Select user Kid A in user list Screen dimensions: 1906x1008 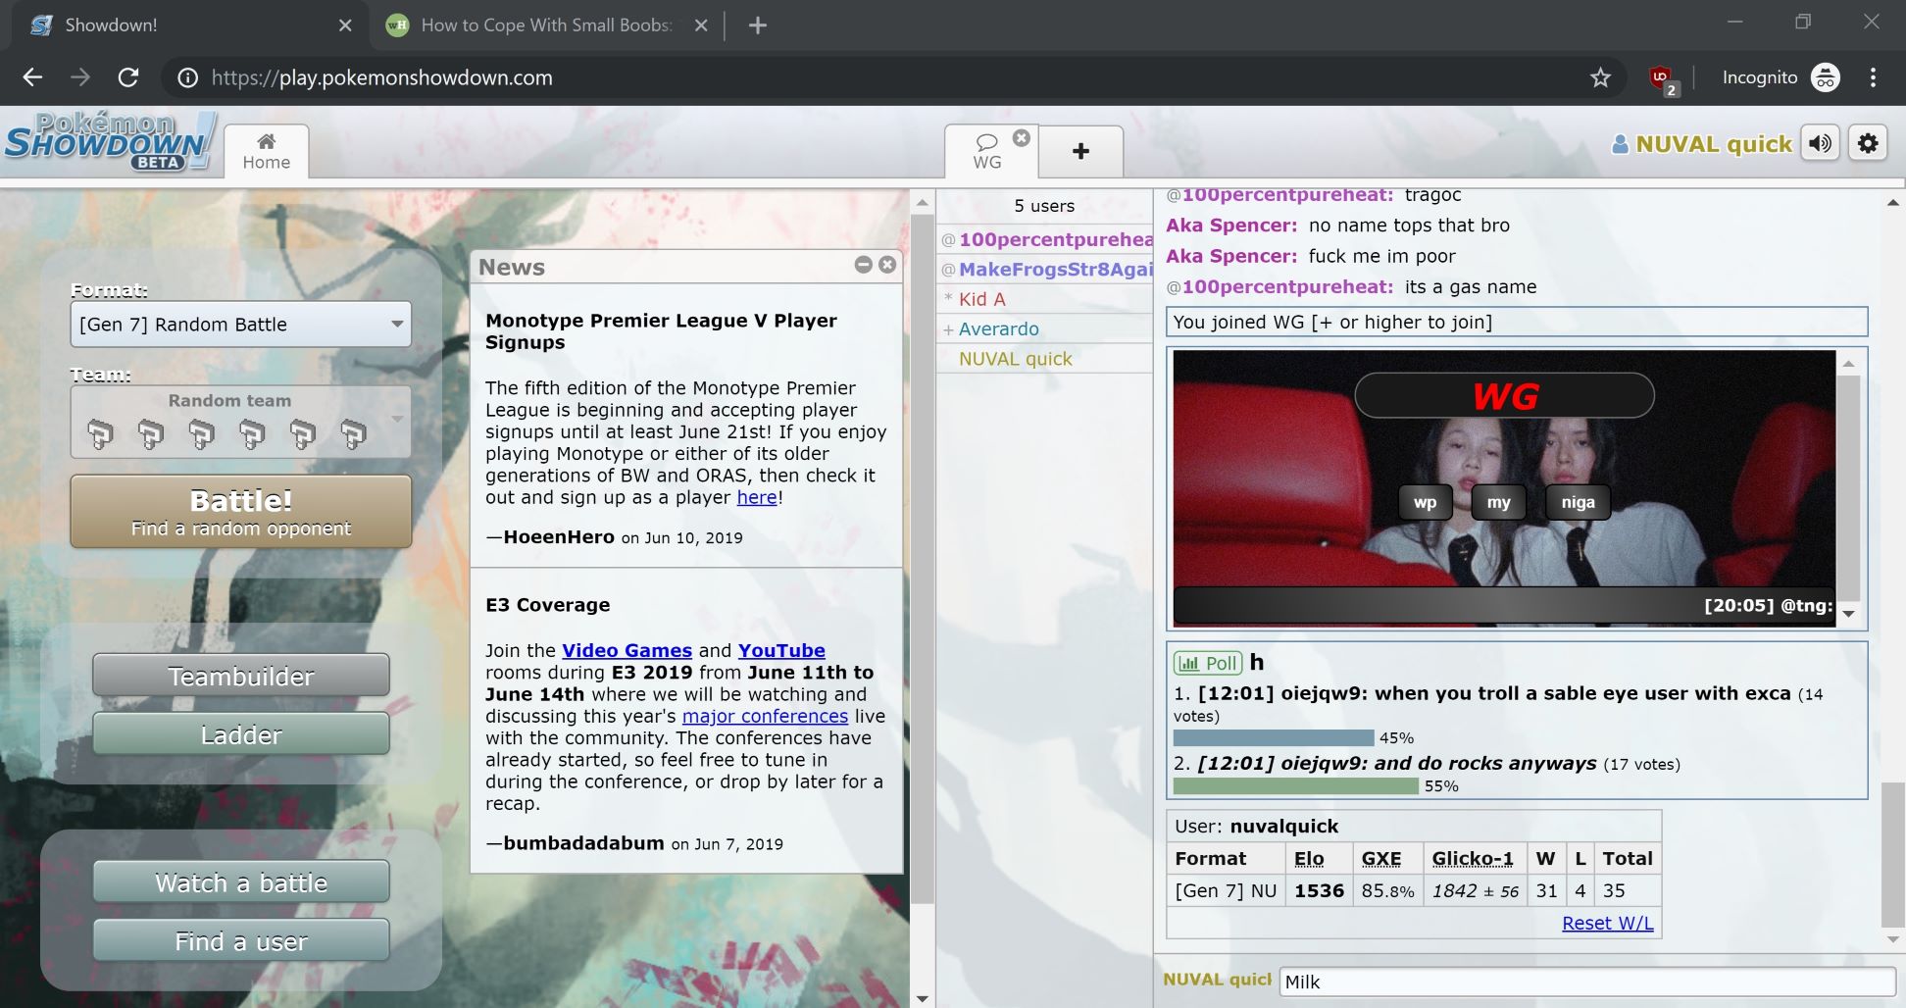pos(1045,299)
